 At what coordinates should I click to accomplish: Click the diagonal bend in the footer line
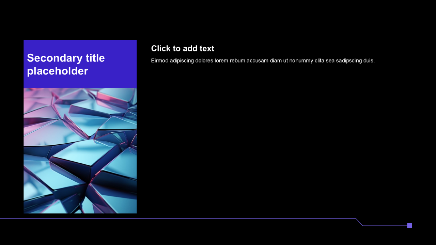pos(359,222)
